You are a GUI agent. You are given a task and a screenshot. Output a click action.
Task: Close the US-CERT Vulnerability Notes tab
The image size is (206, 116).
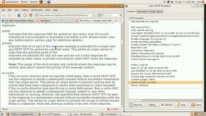pos(38,21)
